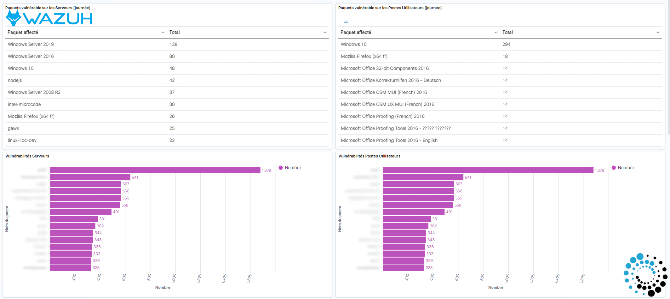
Task: Open Total column menu in Serveurs table
Action: tap(325, 32)
